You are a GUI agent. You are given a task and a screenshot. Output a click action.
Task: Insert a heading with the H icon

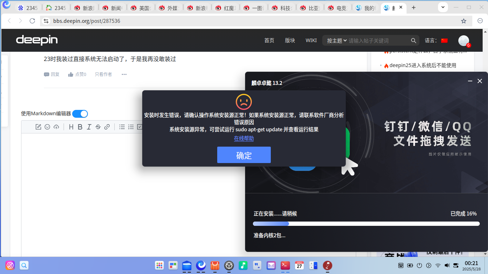click(x=71, y=127)
